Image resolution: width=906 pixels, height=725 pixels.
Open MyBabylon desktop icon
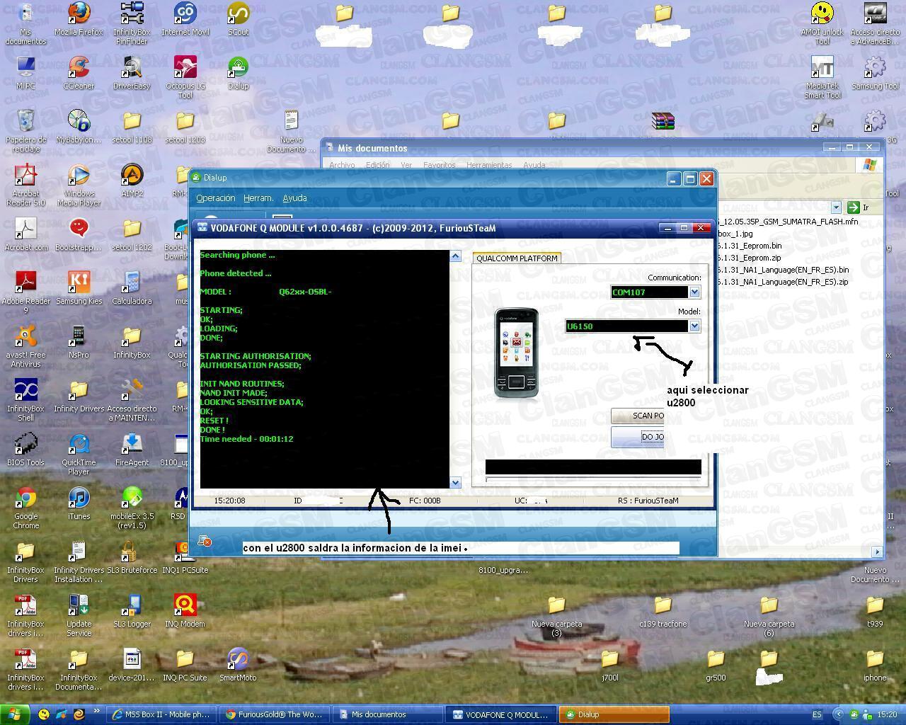point(79,127)
